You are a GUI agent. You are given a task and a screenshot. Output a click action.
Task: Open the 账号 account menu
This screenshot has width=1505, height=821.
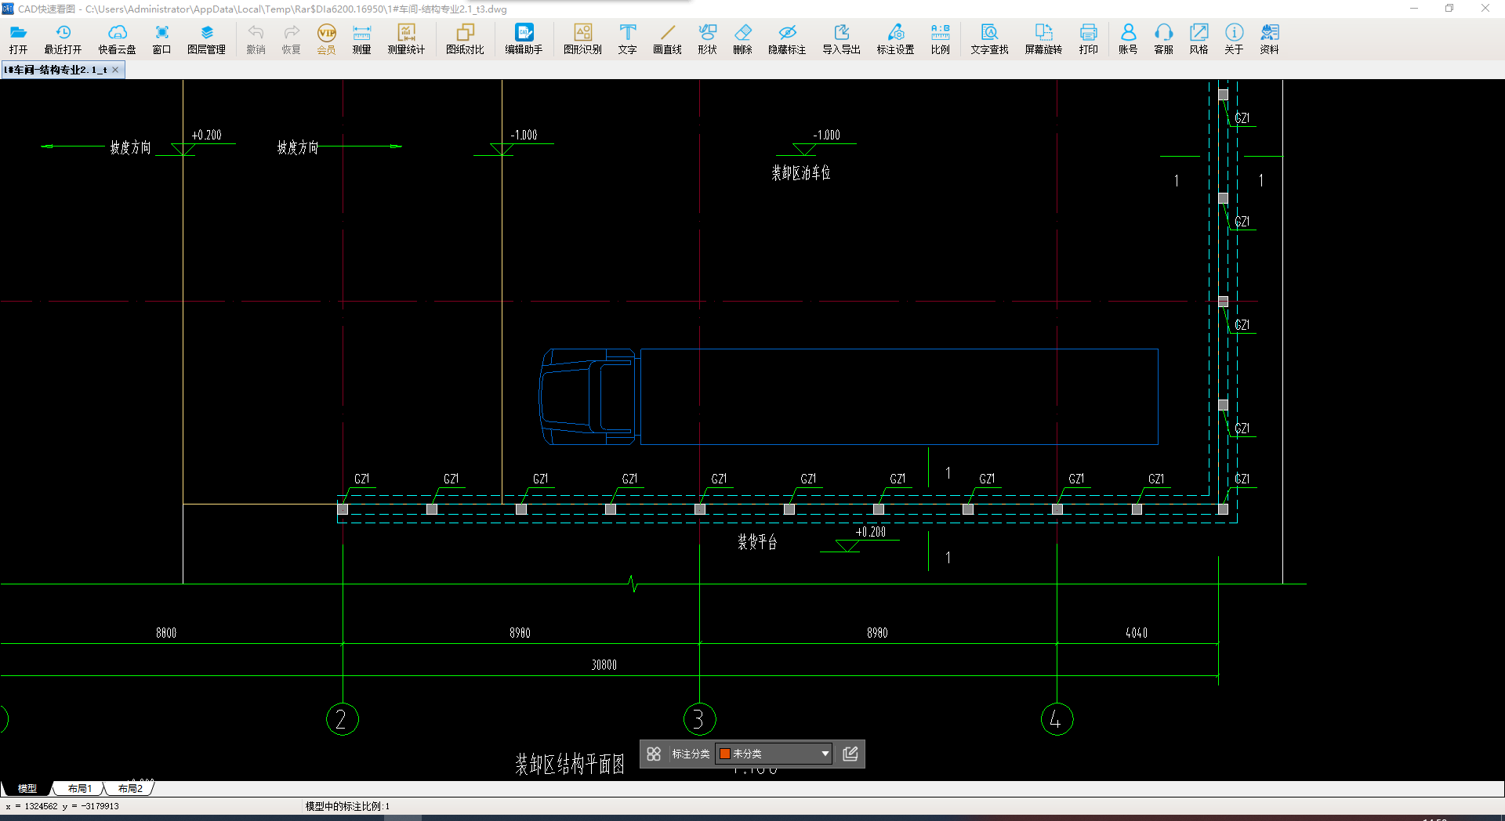pyautogui.click(x=1128, y=39)
